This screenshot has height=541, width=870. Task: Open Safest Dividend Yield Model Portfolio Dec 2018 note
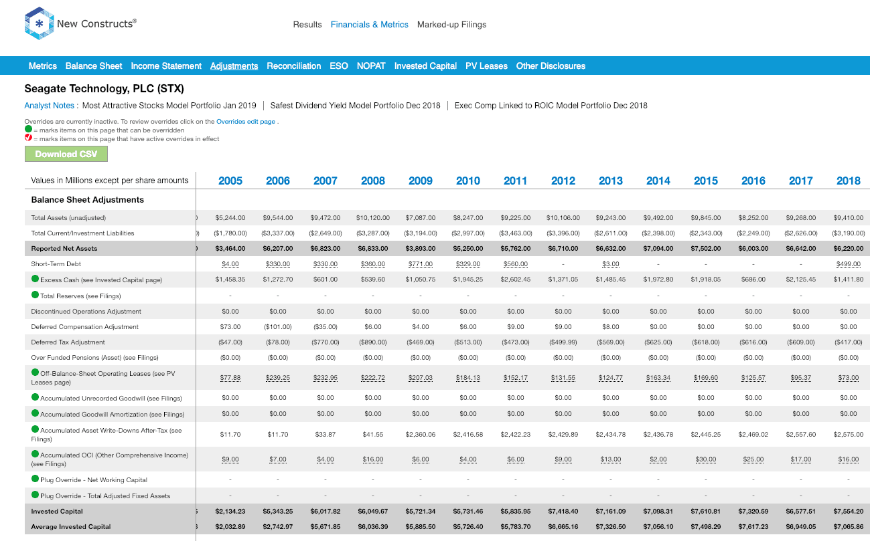pyautogui.click(x=355, y=106)
